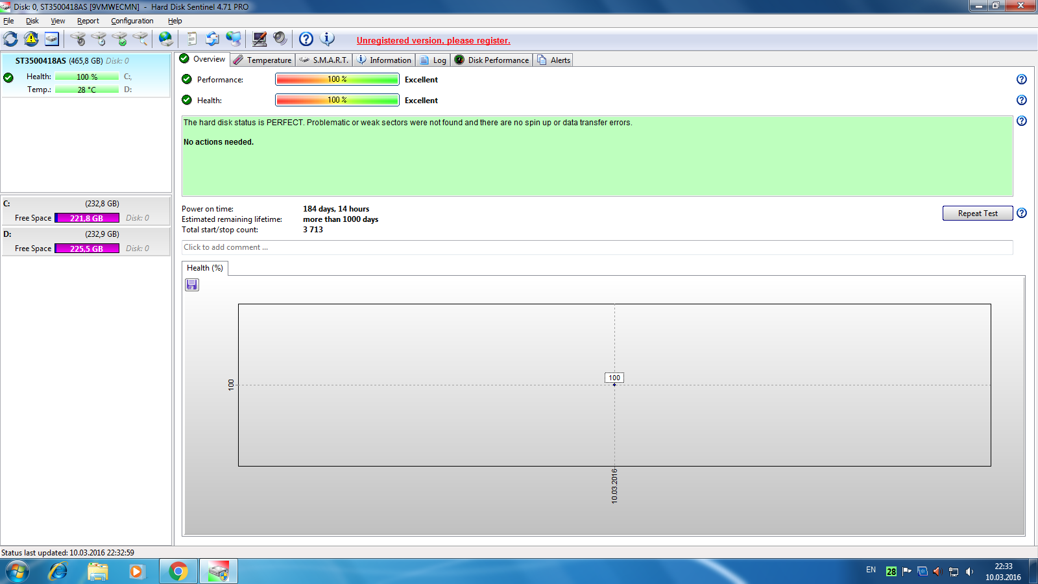This screenshot has height=584, width=1038.
Task: Open Help via blue question mark toolbar icon
Action: pos(306,39)
